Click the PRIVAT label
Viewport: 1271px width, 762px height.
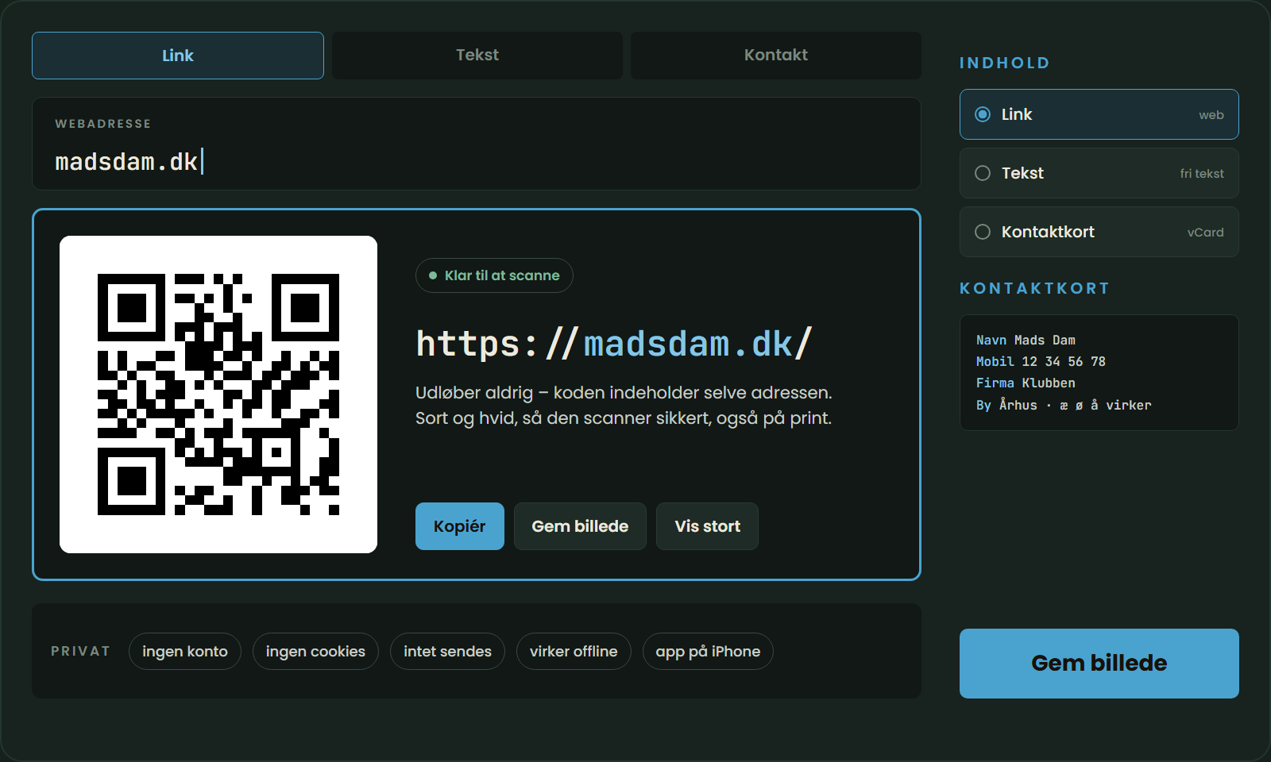tap(80, 652)
